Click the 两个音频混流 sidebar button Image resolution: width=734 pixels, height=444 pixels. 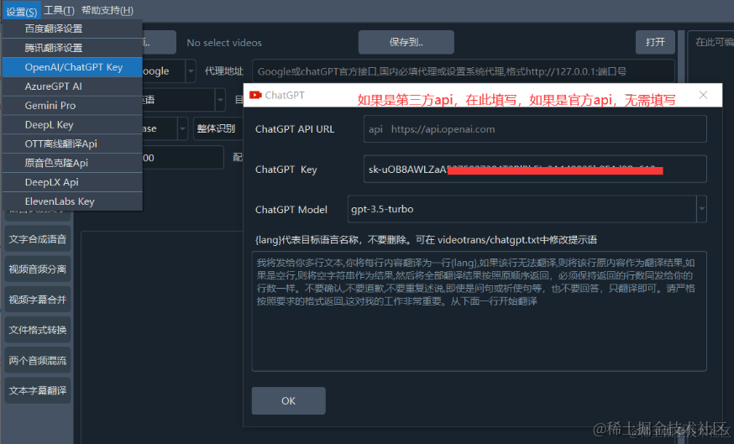38,360
